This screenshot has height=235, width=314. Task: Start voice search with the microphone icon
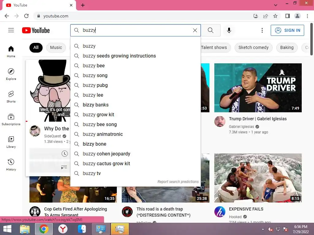(229, 30)
